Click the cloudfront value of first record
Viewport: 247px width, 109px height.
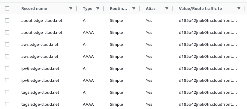click(x=208, y=20)
